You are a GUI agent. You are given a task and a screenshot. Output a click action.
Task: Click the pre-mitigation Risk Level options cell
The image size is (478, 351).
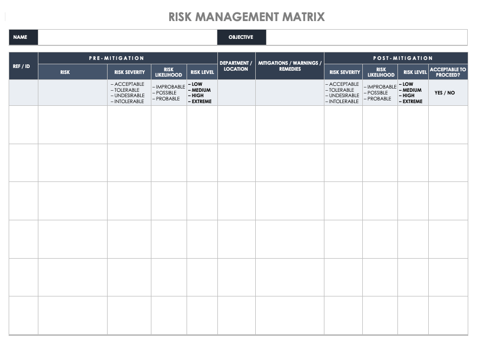tap(202, 93)
